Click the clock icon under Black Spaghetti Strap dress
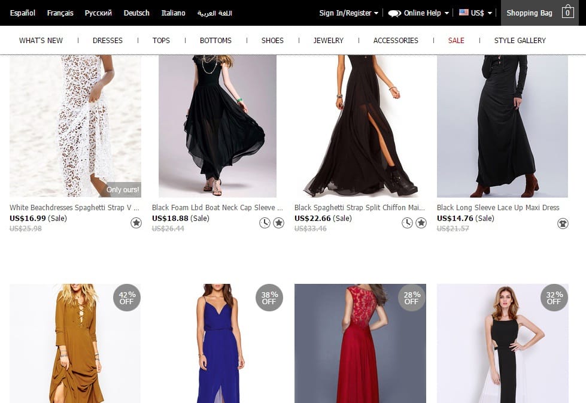Image resolution: width=586 pixels, height=403 pixels. point(407,223)
